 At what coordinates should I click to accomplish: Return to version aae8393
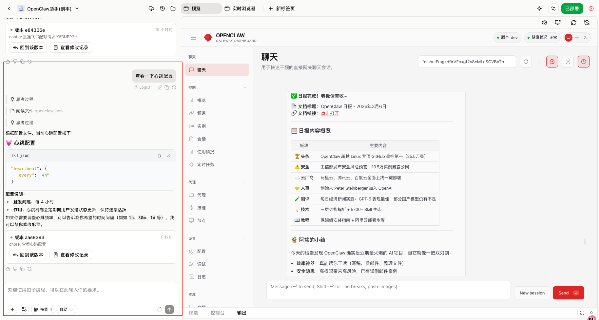click(28, 255)
